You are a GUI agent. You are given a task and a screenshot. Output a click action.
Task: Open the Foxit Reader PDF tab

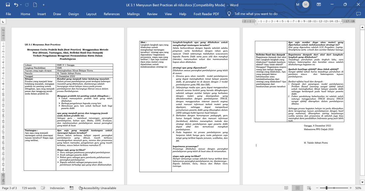[x=206, y=14]
